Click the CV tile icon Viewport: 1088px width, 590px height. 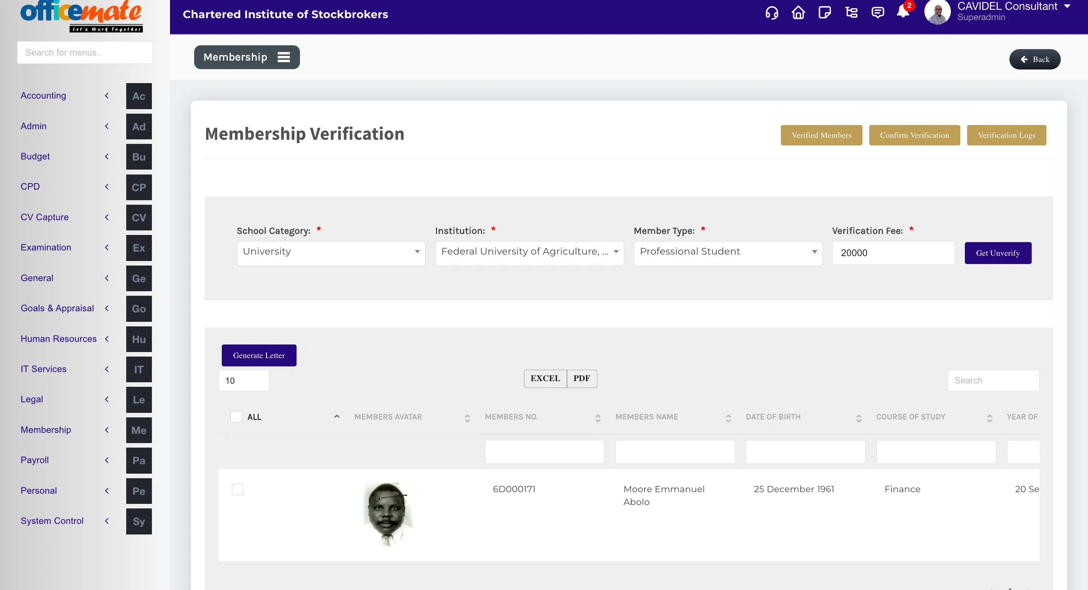pyautogui.click(x=139, y=218)
